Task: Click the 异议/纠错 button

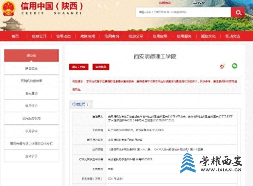Action: point(79,67)
